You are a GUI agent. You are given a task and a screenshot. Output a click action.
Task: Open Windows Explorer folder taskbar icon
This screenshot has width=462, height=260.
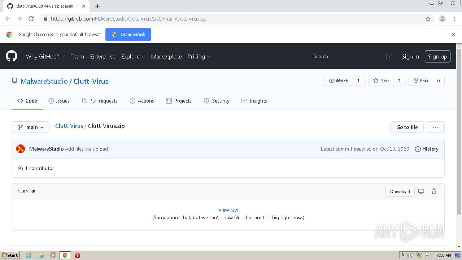point(41,255)
